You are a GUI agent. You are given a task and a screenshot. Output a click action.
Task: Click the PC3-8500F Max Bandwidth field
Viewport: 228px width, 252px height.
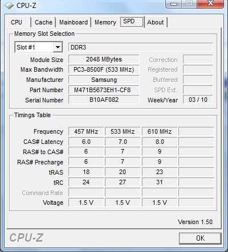(x=104, y=69)
